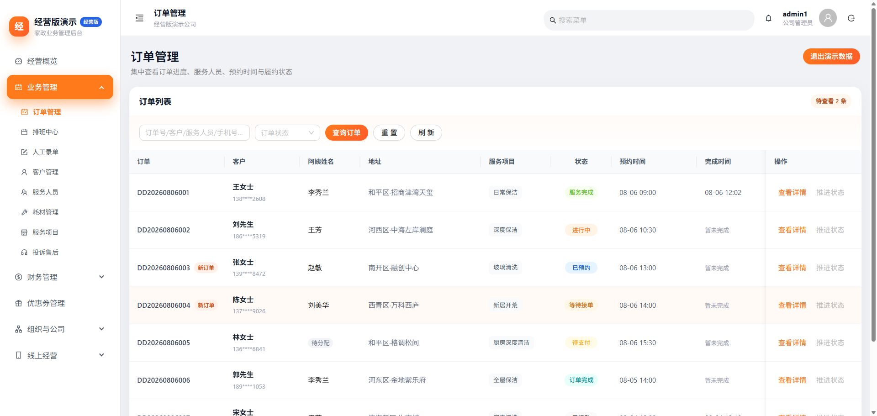877x416 pixels.
Task: Click 退出演示数据 button
Action: click(831, 57)
